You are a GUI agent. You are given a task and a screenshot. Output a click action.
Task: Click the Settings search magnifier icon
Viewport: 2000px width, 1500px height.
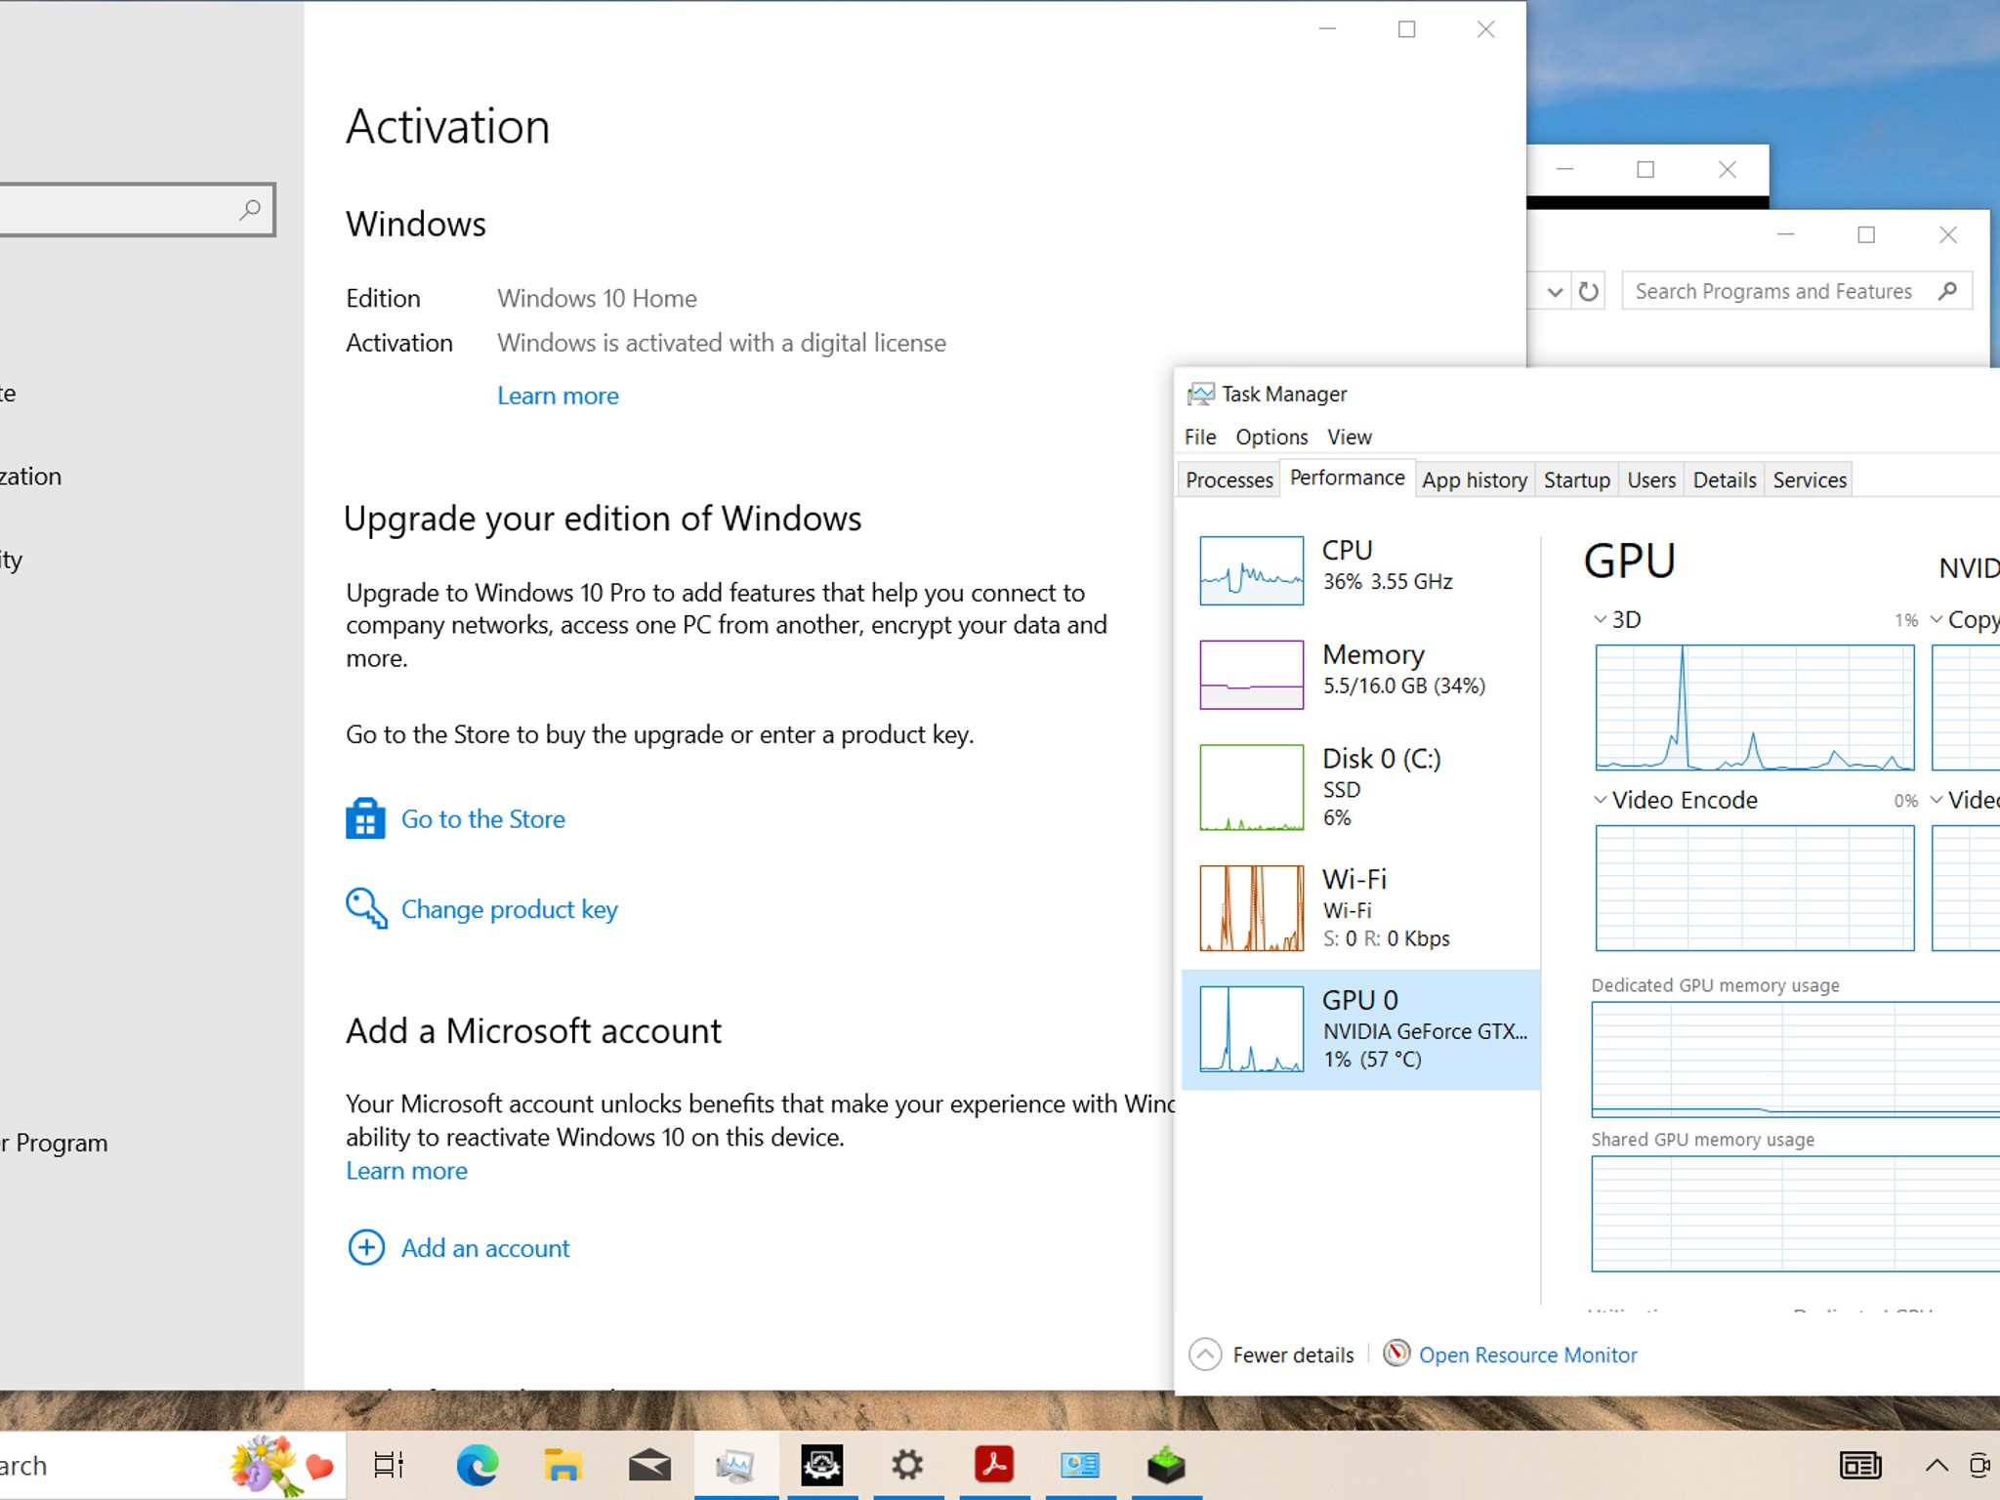point(250,209)
